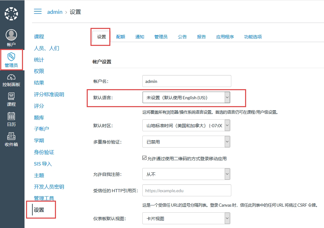Click the admin breadcrumb link
Viewport: 324px width, 228px height.
click(55, 12)
